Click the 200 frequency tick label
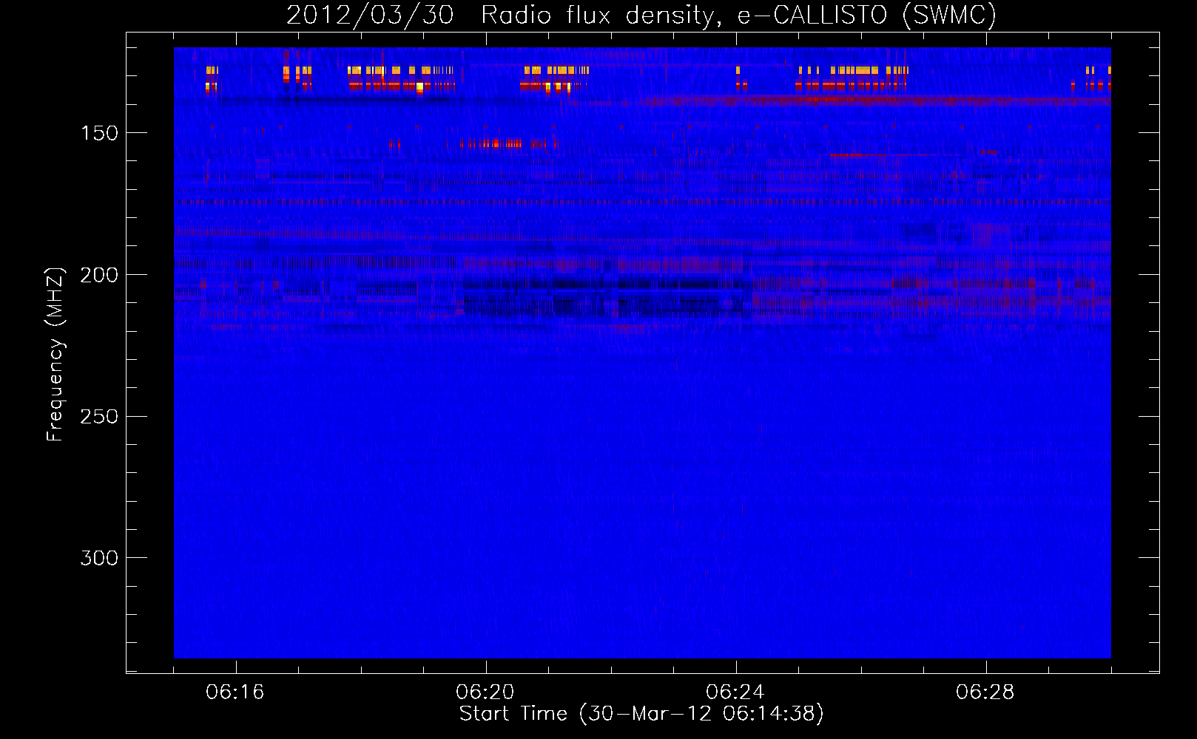This screenshot has width=1197, height=739. click(x=99, y=275)
